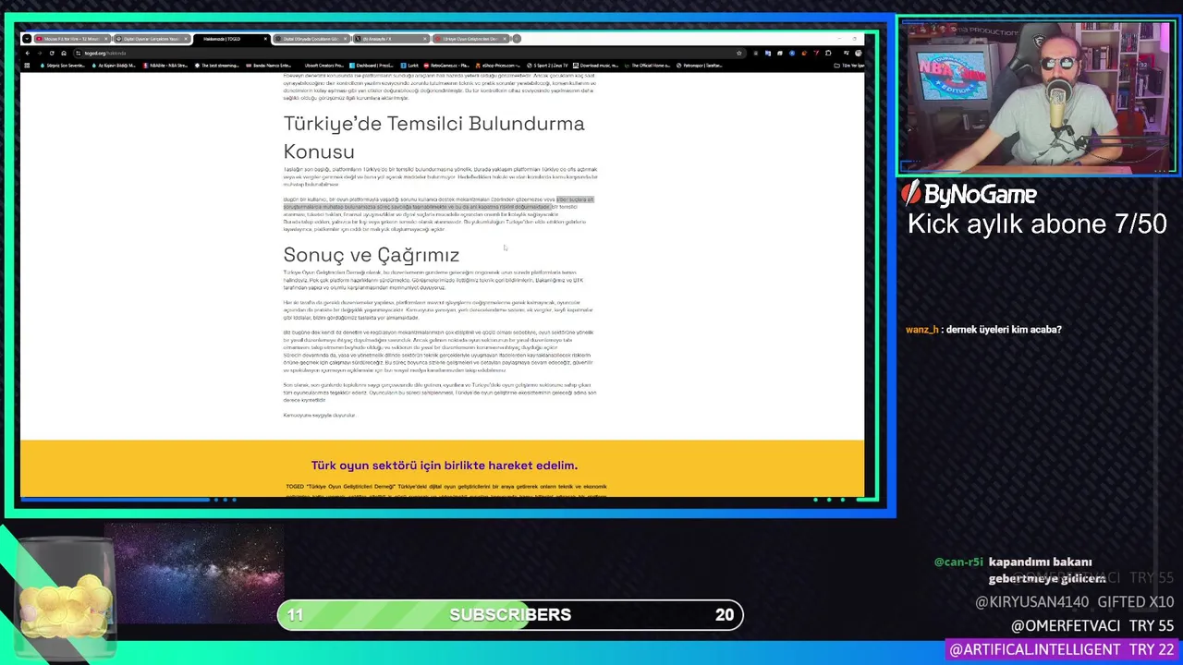The height and width of the screenshot is (665, 1183).
Task: Open The best streaming bookmark
Action: [x=217, y=66]
